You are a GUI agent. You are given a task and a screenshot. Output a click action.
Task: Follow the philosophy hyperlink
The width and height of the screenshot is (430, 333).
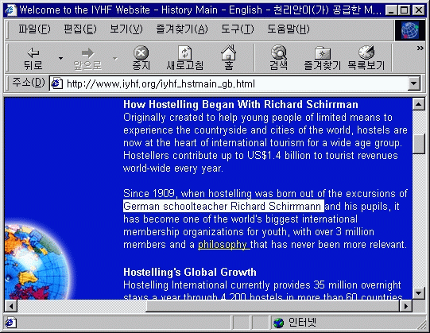click(223, 245)
